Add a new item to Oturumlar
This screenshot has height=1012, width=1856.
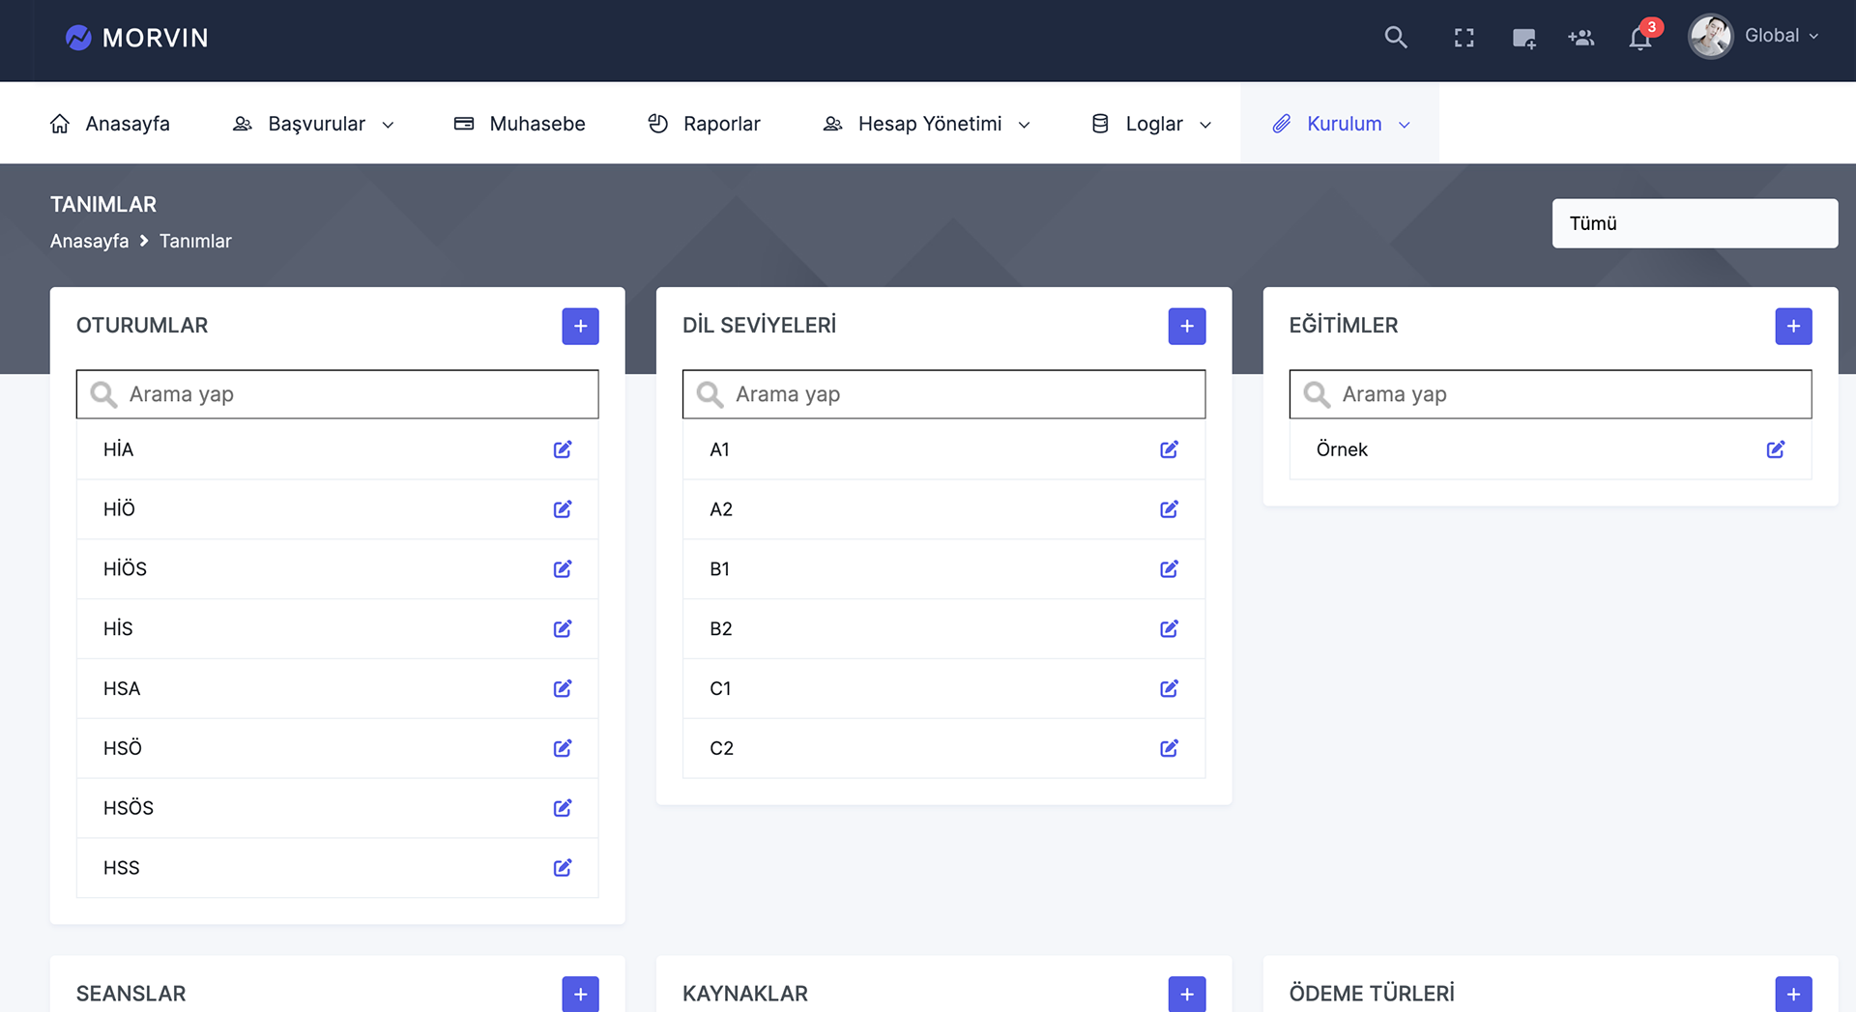[580, 327]
